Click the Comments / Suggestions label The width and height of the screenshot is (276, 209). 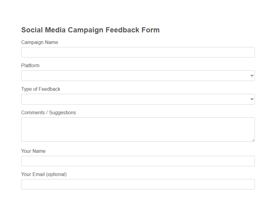pyautogui.click(x=48, y=112)
